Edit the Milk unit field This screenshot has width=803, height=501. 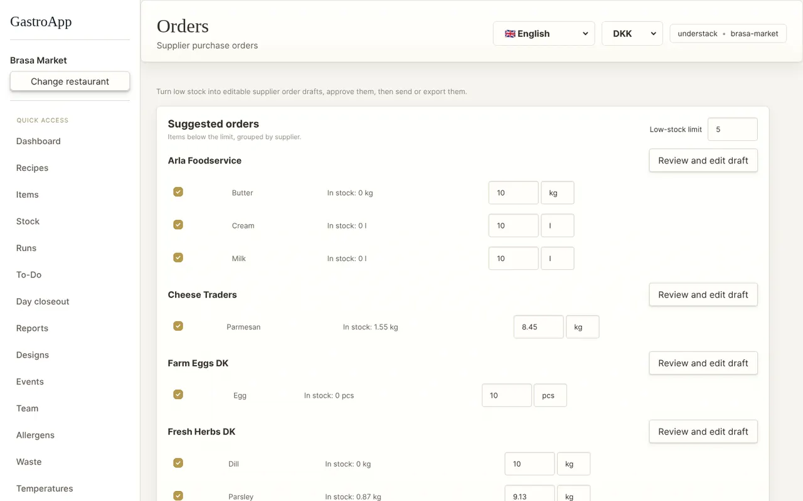(x=557, y=258)
